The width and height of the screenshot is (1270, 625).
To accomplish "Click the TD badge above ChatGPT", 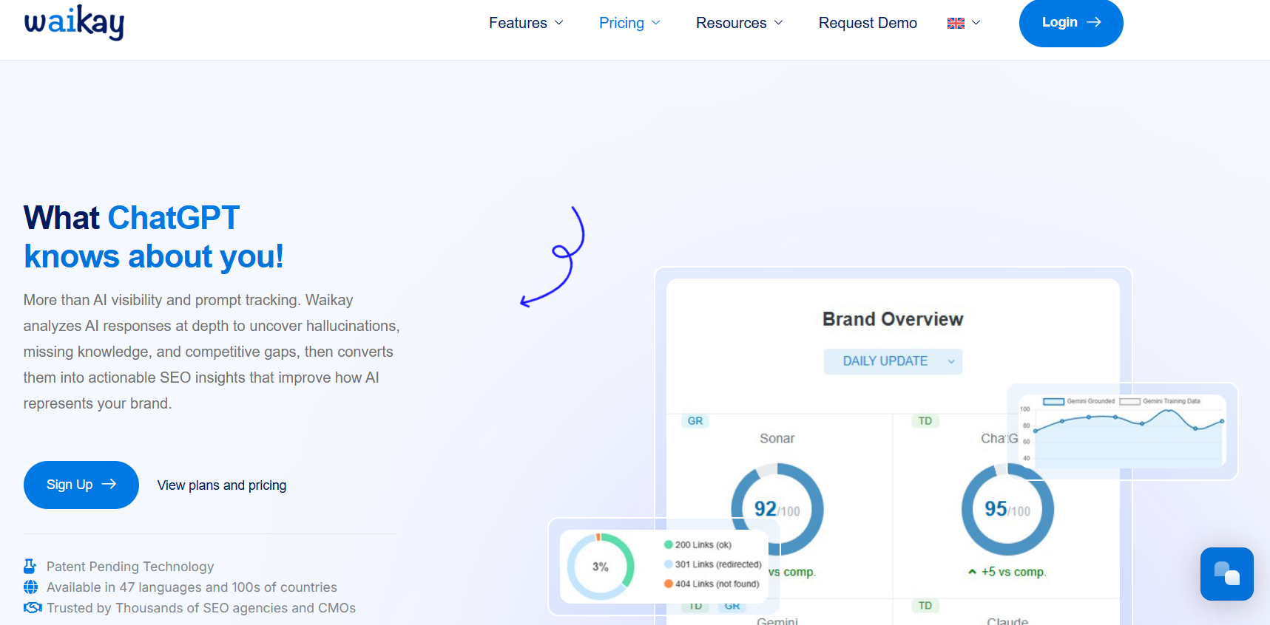I will click(925, 421).
